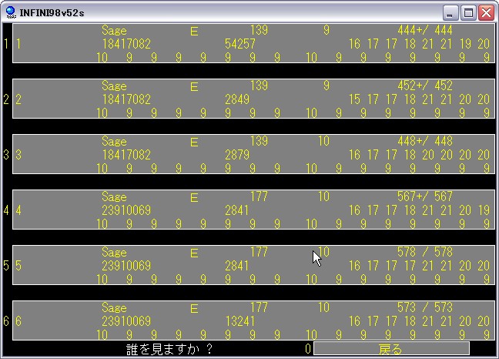Maximize the INFINI98v52s window
This screenshot has height=359, width=499.
coord(468,13)
